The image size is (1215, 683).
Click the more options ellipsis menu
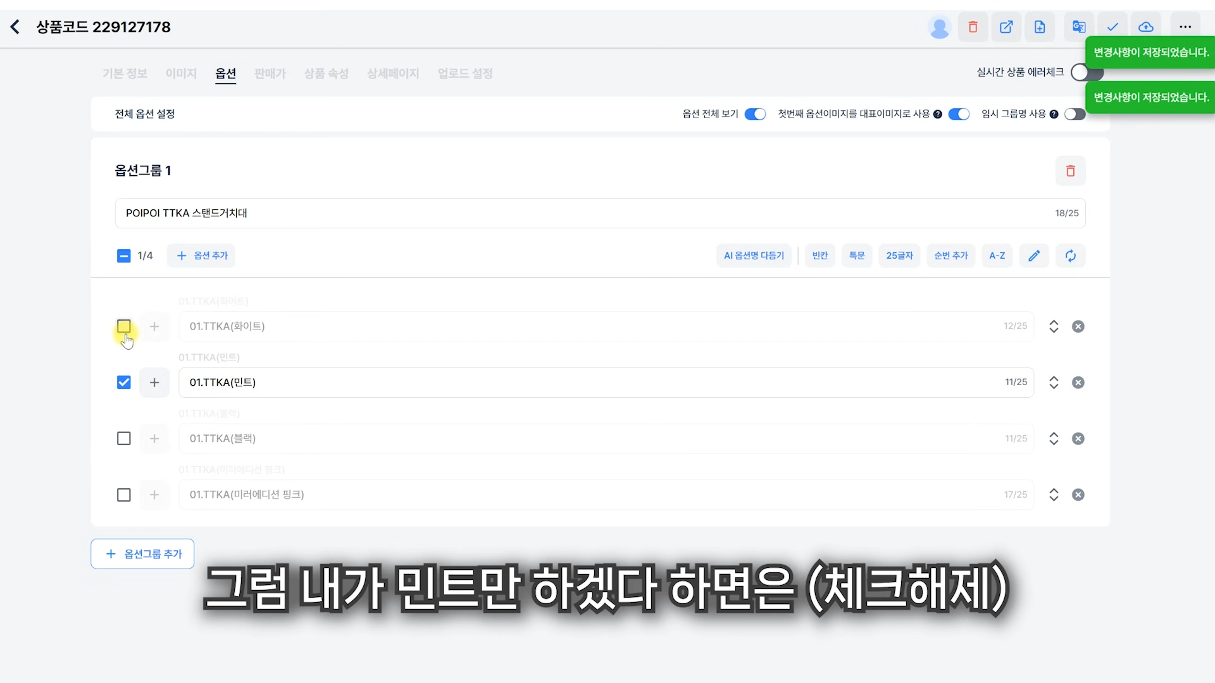coord(1186,27)
